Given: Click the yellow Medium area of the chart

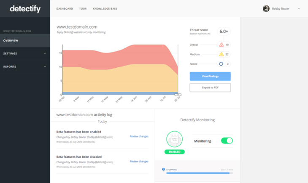Looking at the screenshot, I should tap(120, 80).
